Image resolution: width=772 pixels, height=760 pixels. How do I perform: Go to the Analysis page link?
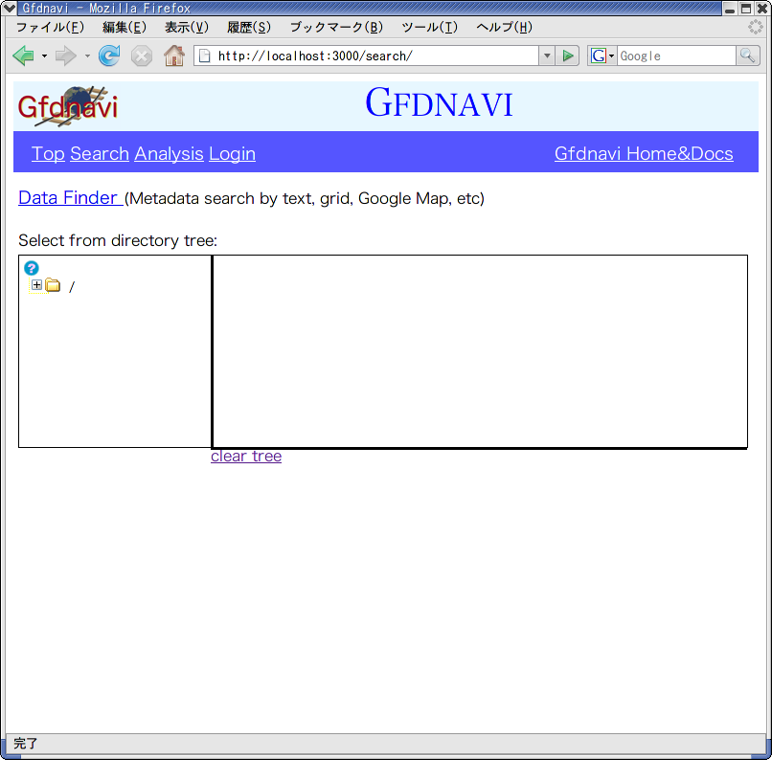pos(169,154)
